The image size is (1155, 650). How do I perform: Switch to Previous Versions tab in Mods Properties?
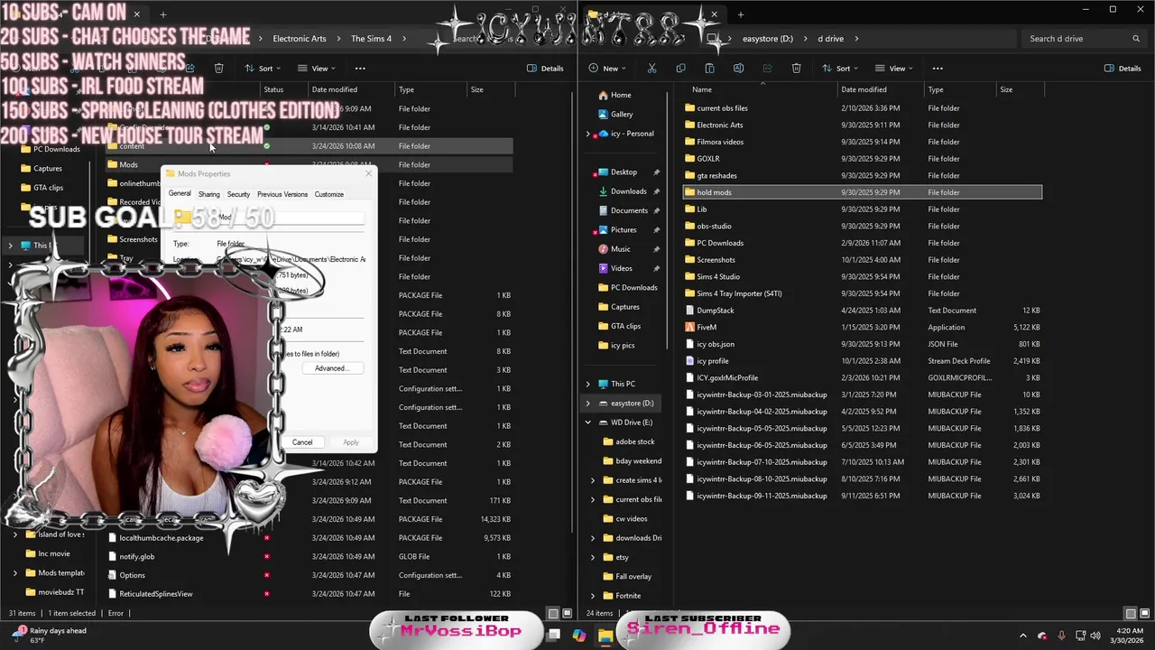(282, 194)
